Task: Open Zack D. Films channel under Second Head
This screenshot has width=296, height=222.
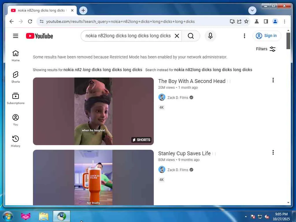Action: click(178, 98)
